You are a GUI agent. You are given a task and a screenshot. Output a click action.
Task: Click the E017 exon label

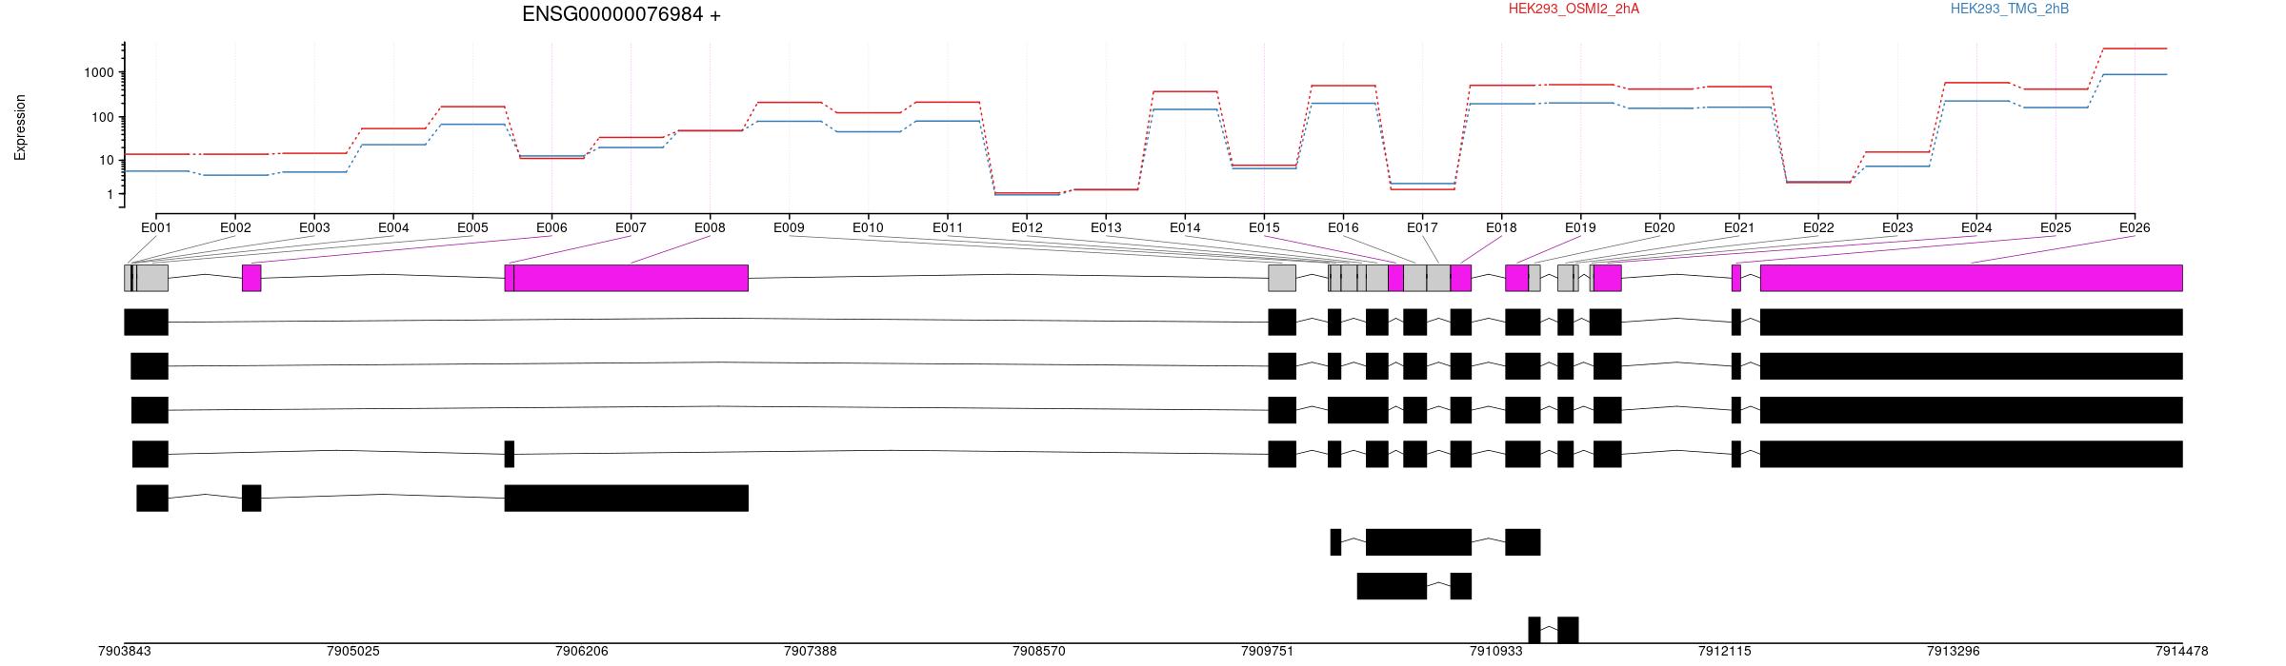click(1422, 227)
